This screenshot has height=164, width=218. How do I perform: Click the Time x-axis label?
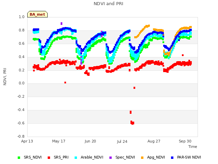(193, 147)
